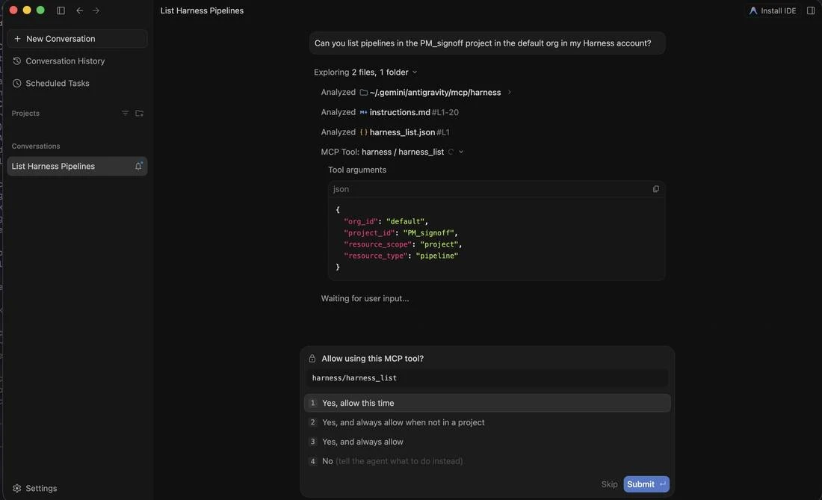The height and width of the screenshot is (500, 822).
Task: Open the harness_list.json file link
Action: point(402,132)
